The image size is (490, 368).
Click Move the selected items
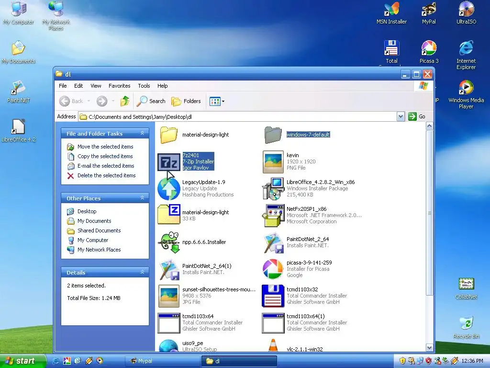(105, 147)
